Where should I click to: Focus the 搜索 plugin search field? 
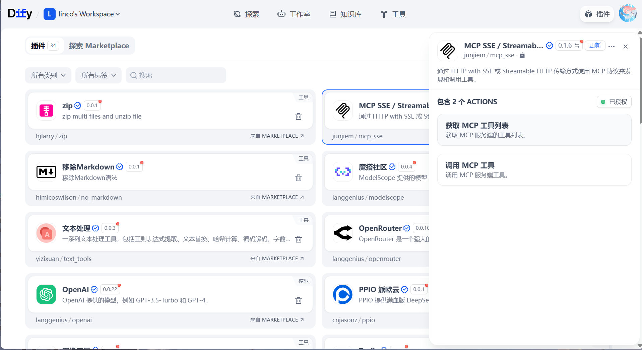coord(176,75)
